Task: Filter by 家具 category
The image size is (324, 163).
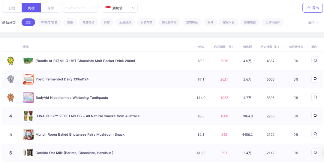Action: 210,22
